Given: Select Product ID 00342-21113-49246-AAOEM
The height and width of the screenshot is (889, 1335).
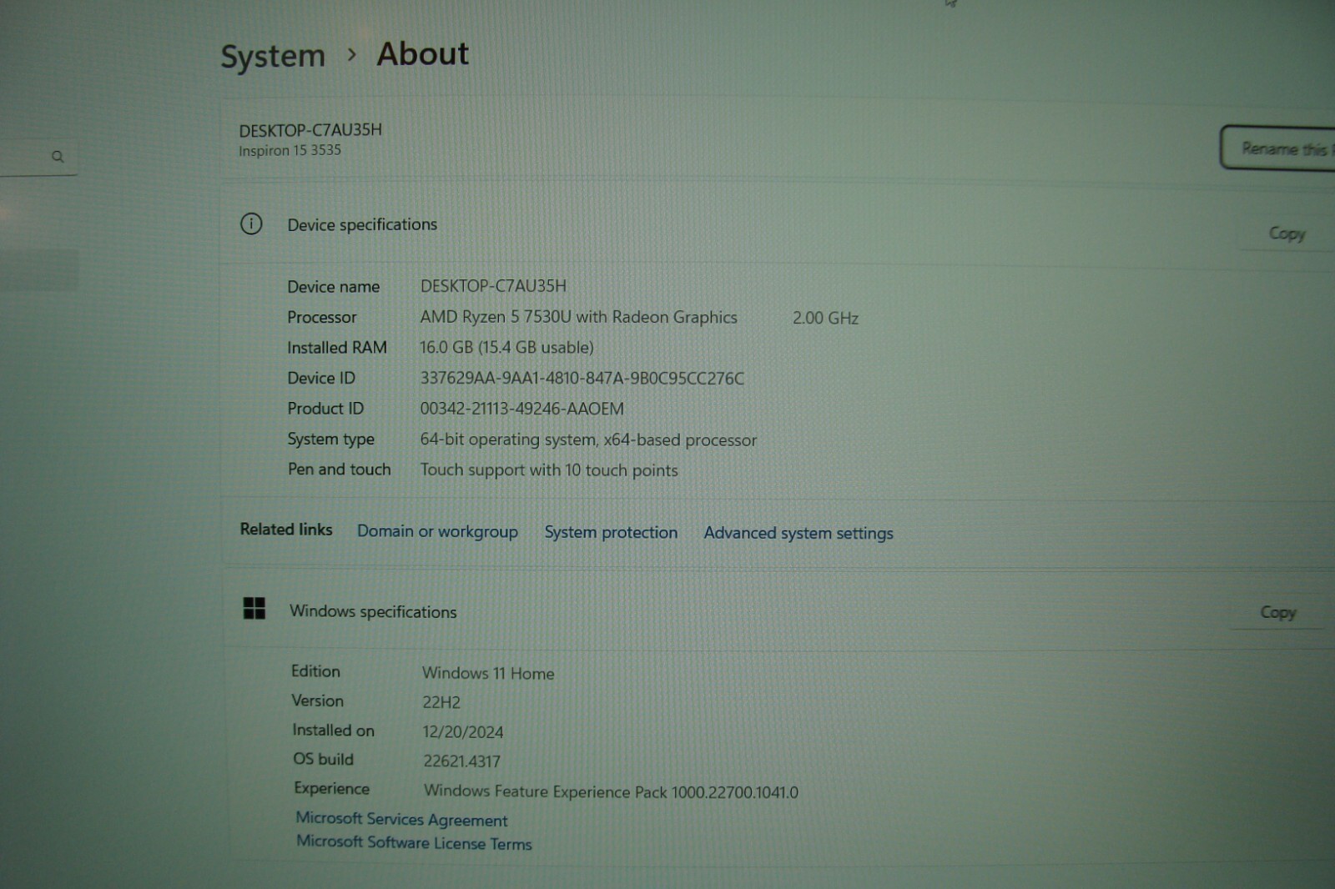Looking at the screenshot, I should (x=521, y=409).
